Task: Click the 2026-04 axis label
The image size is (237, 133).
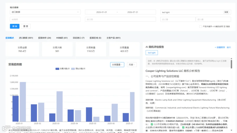Action: [x=74, y=123]
